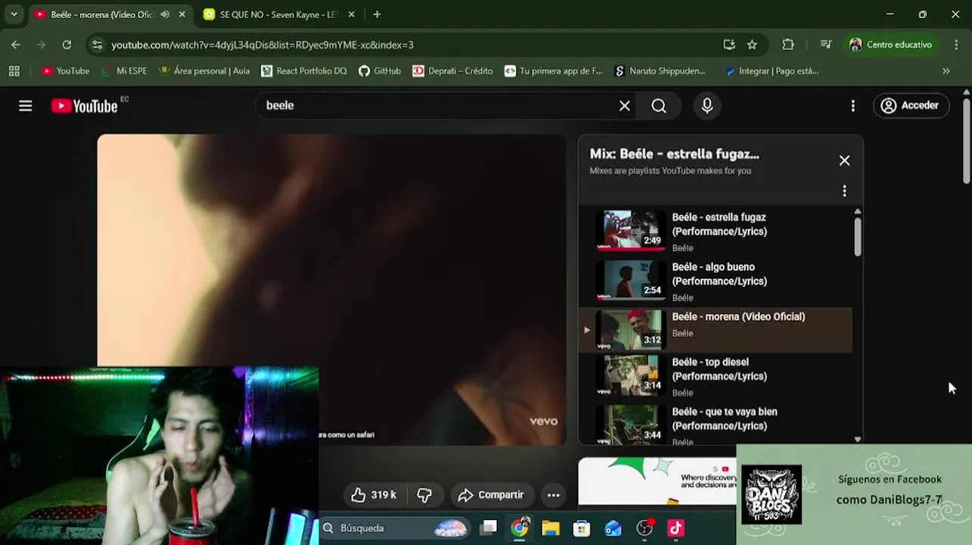Open the Extensions puzzle icon
The height and width of the screenshot is (545, 972).
[x=788, y=45]
